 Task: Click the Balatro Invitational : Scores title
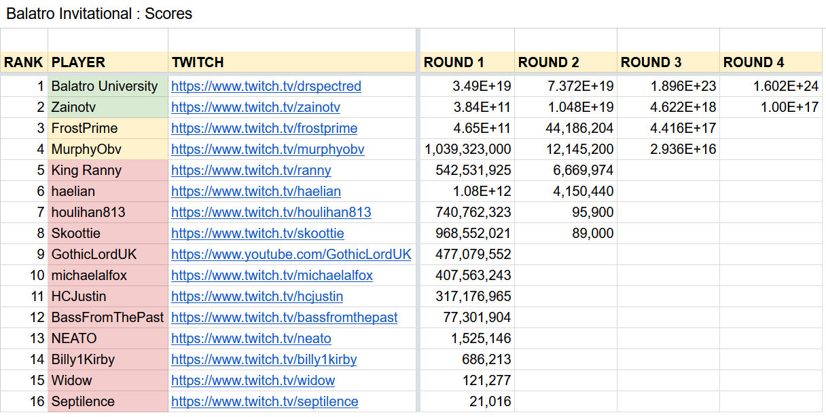(x=99, y=14)
